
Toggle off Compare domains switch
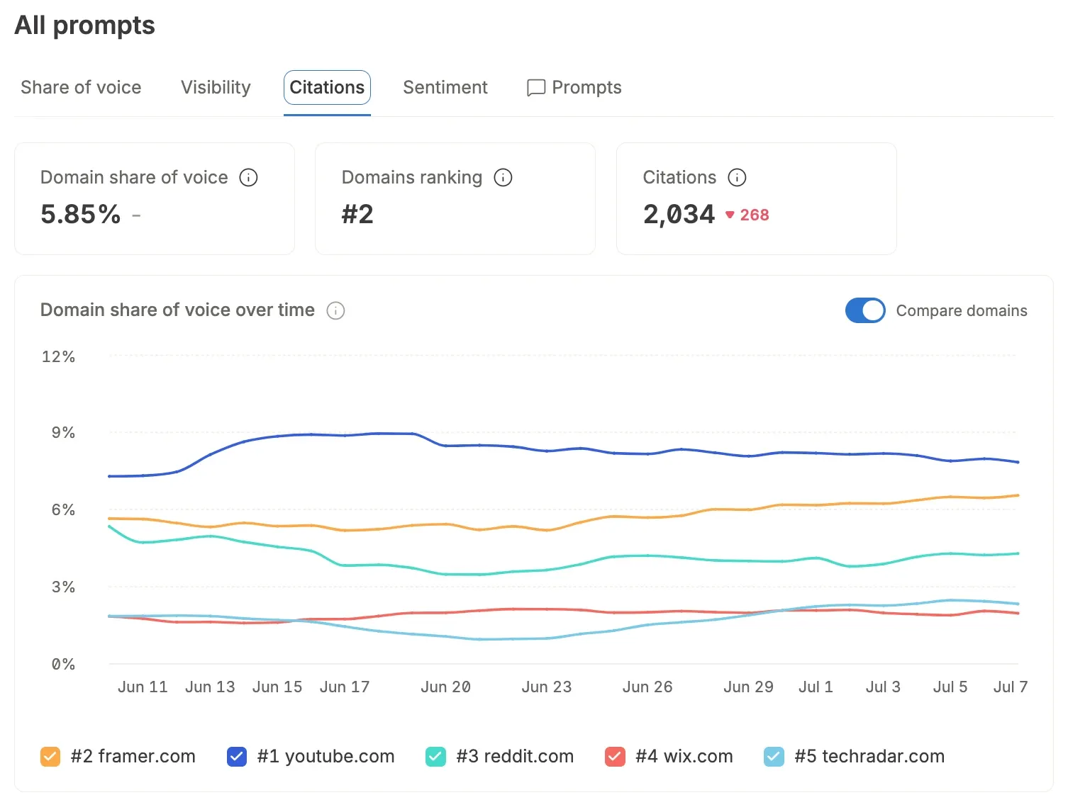point(865,310)
